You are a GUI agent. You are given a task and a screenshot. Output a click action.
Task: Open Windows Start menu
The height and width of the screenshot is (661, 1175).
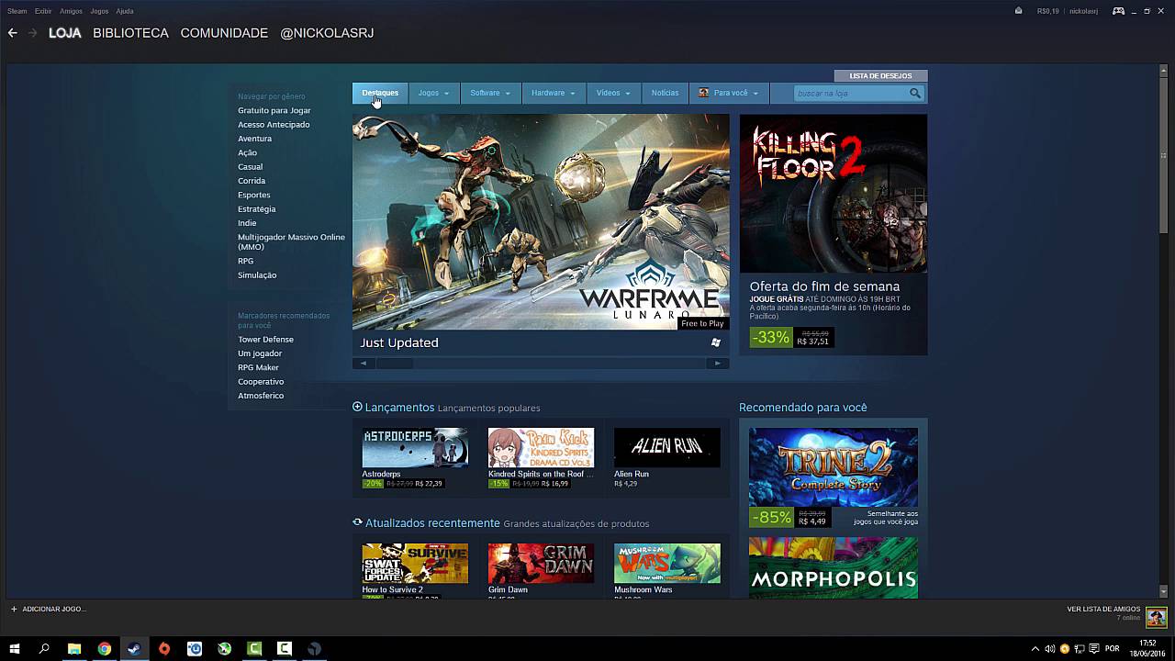[15, 648]
